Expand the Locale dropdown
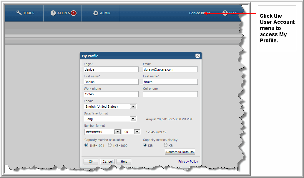 tap(133, 107)
